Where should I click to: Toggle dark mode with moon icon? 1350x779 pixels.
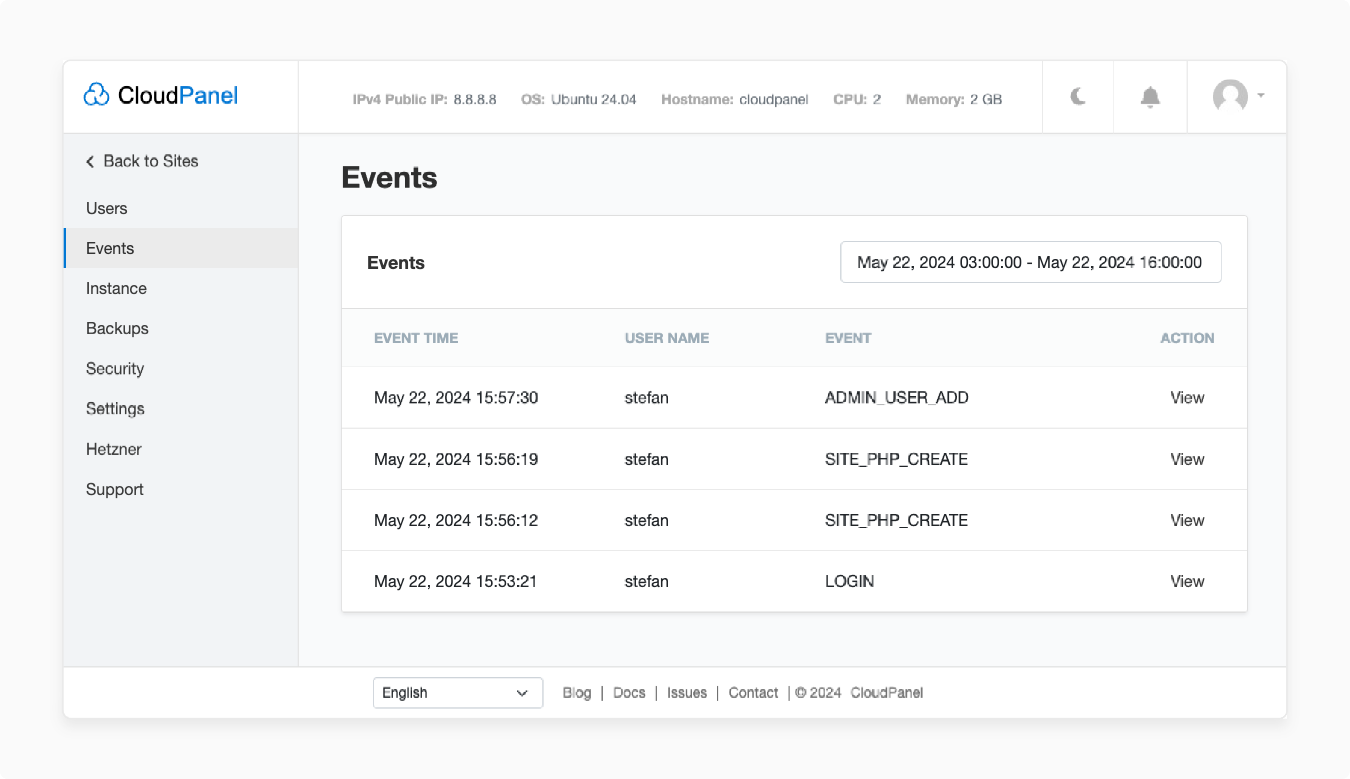pos(1078,96)
